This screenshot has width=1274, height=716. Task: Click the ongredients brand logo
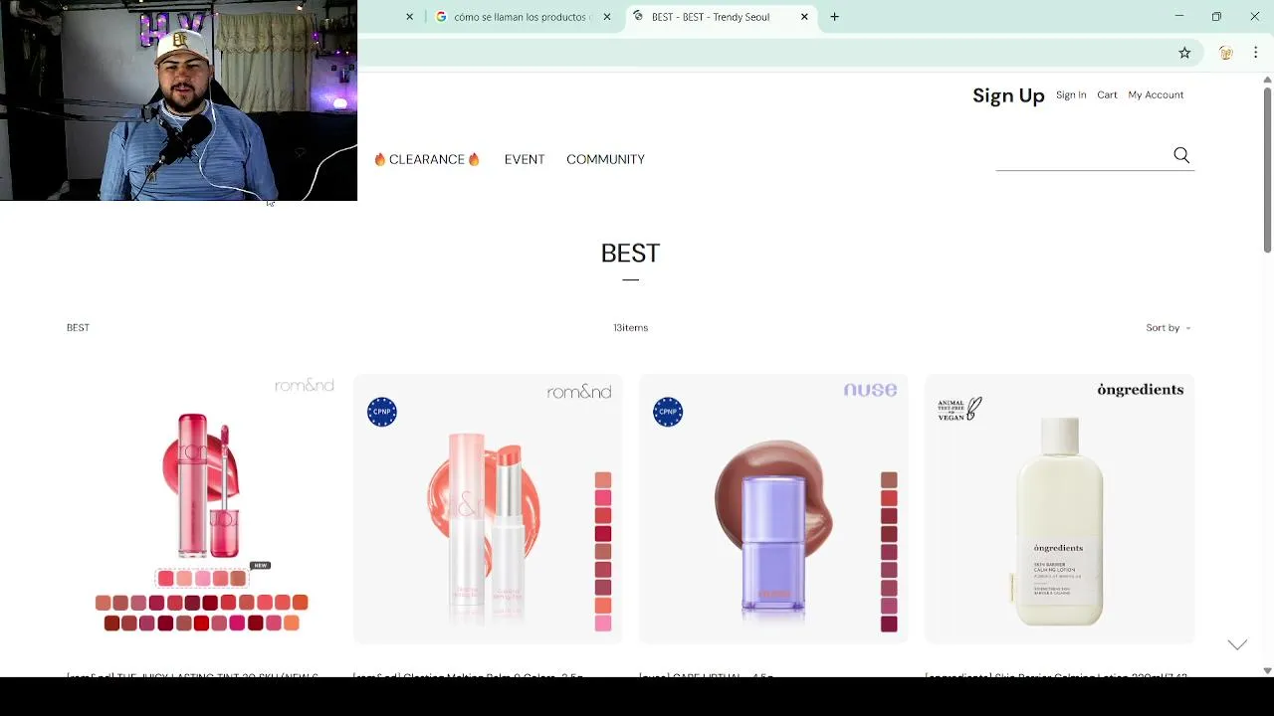1141,390
